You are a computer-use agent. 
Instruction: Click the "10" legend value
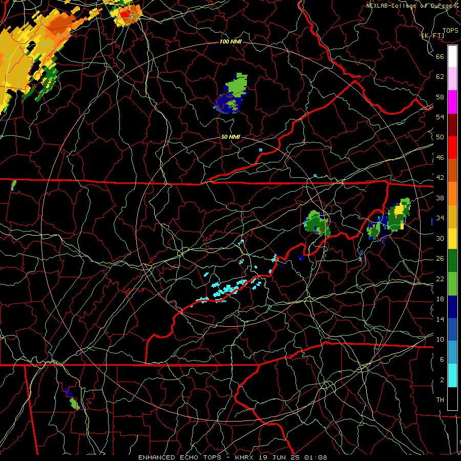point(440,340)
